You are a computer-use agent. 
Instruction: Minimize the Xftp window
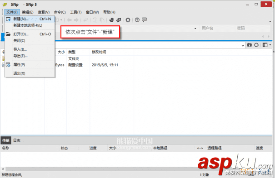(247, 5)
